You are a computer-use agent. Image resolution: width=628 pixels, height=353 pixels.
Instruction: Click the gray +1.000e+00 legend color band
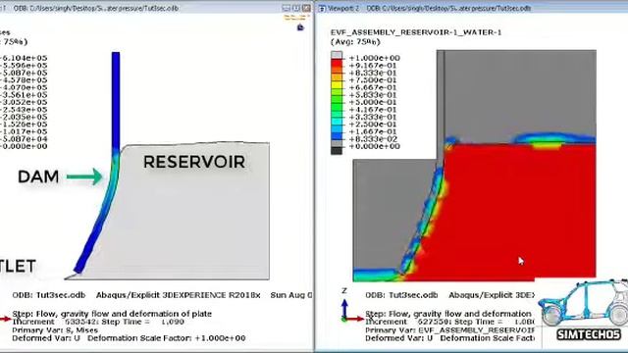(337, 56)
